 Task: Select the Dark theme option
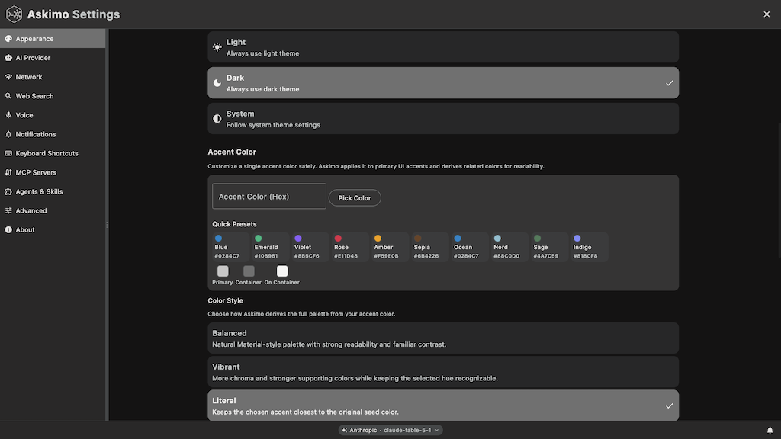click(x=443, y=82)
